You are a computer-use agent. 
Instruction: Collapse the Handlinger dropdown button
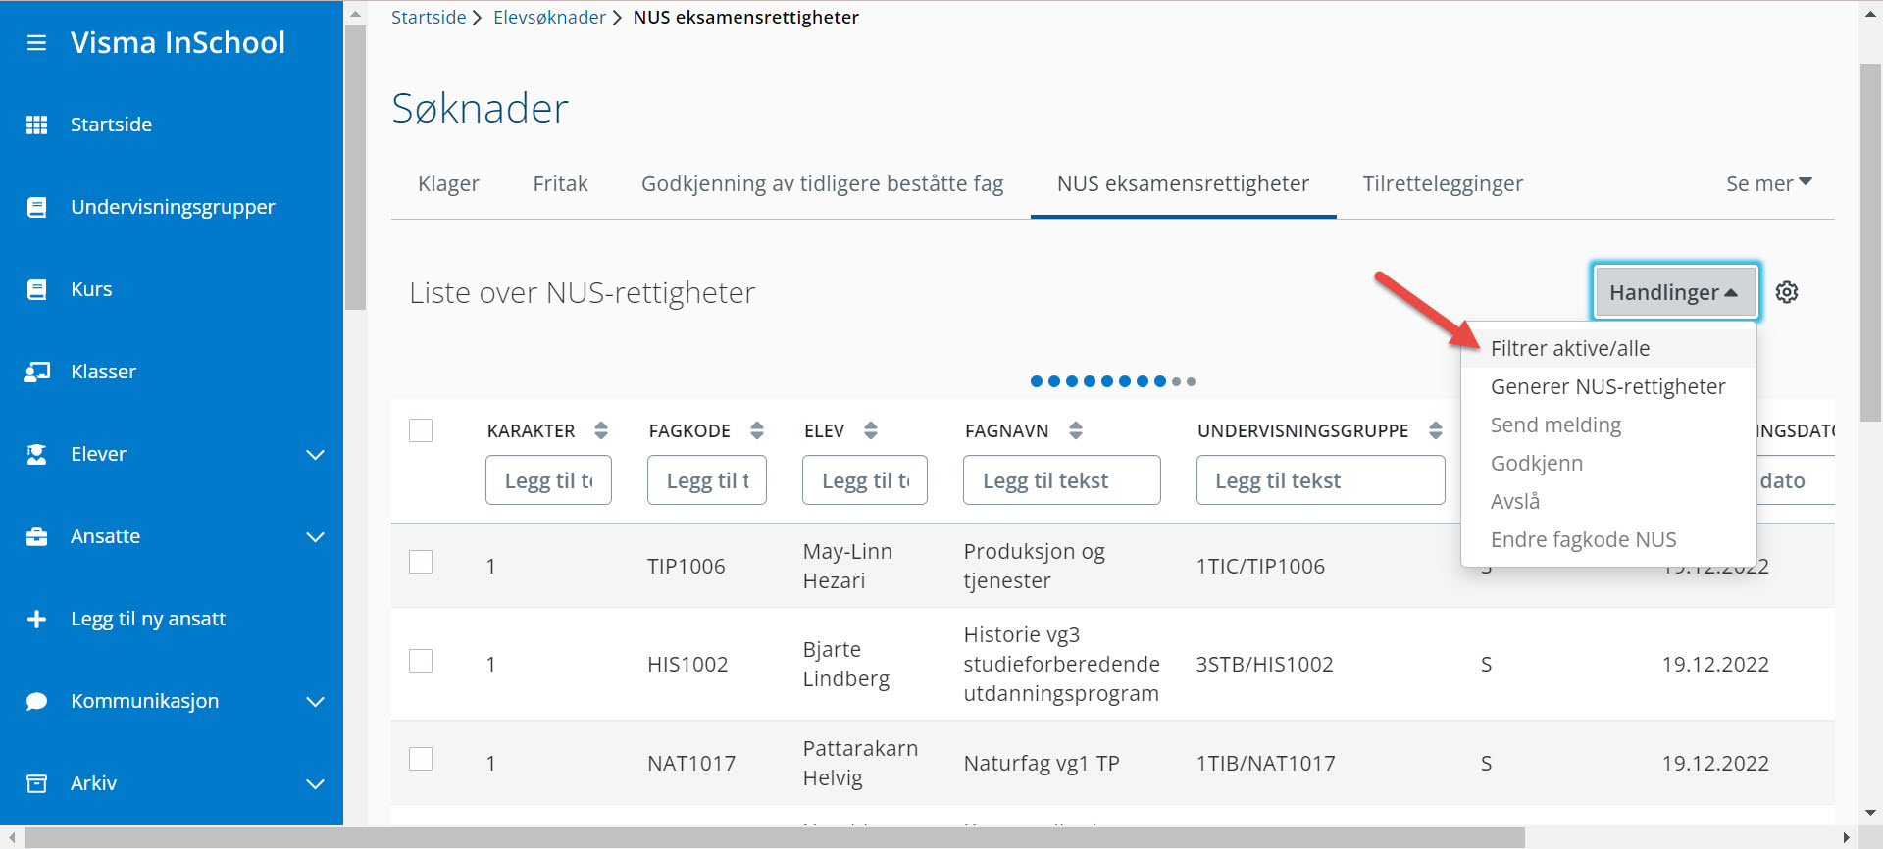[1675, 292]
